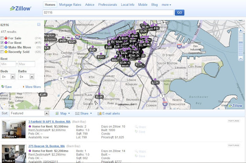Image resolution: width=246 pixels, height=163 pixels.
Task: Click the map zoom out minus button
Action: (241, 58)
